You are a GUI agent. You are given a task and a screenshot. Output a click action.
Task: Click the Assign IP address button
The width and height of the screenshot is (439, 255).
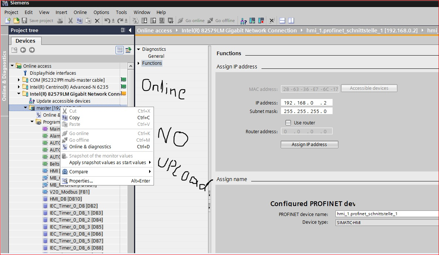pos(309,145)
